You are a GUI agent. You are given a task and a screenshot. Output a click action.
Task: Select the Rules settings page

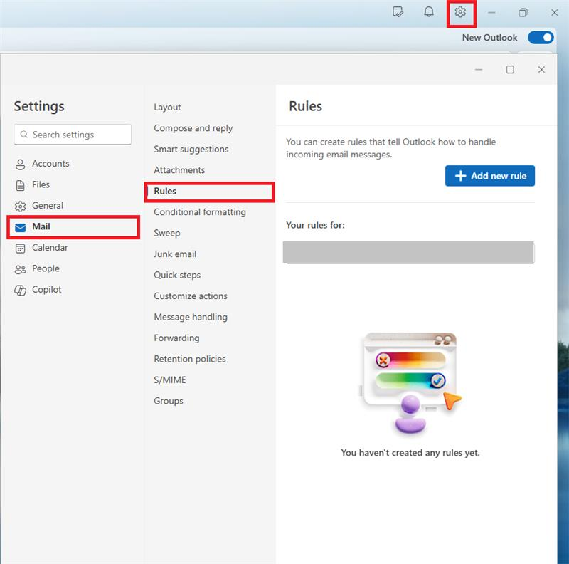click(209, 192)
